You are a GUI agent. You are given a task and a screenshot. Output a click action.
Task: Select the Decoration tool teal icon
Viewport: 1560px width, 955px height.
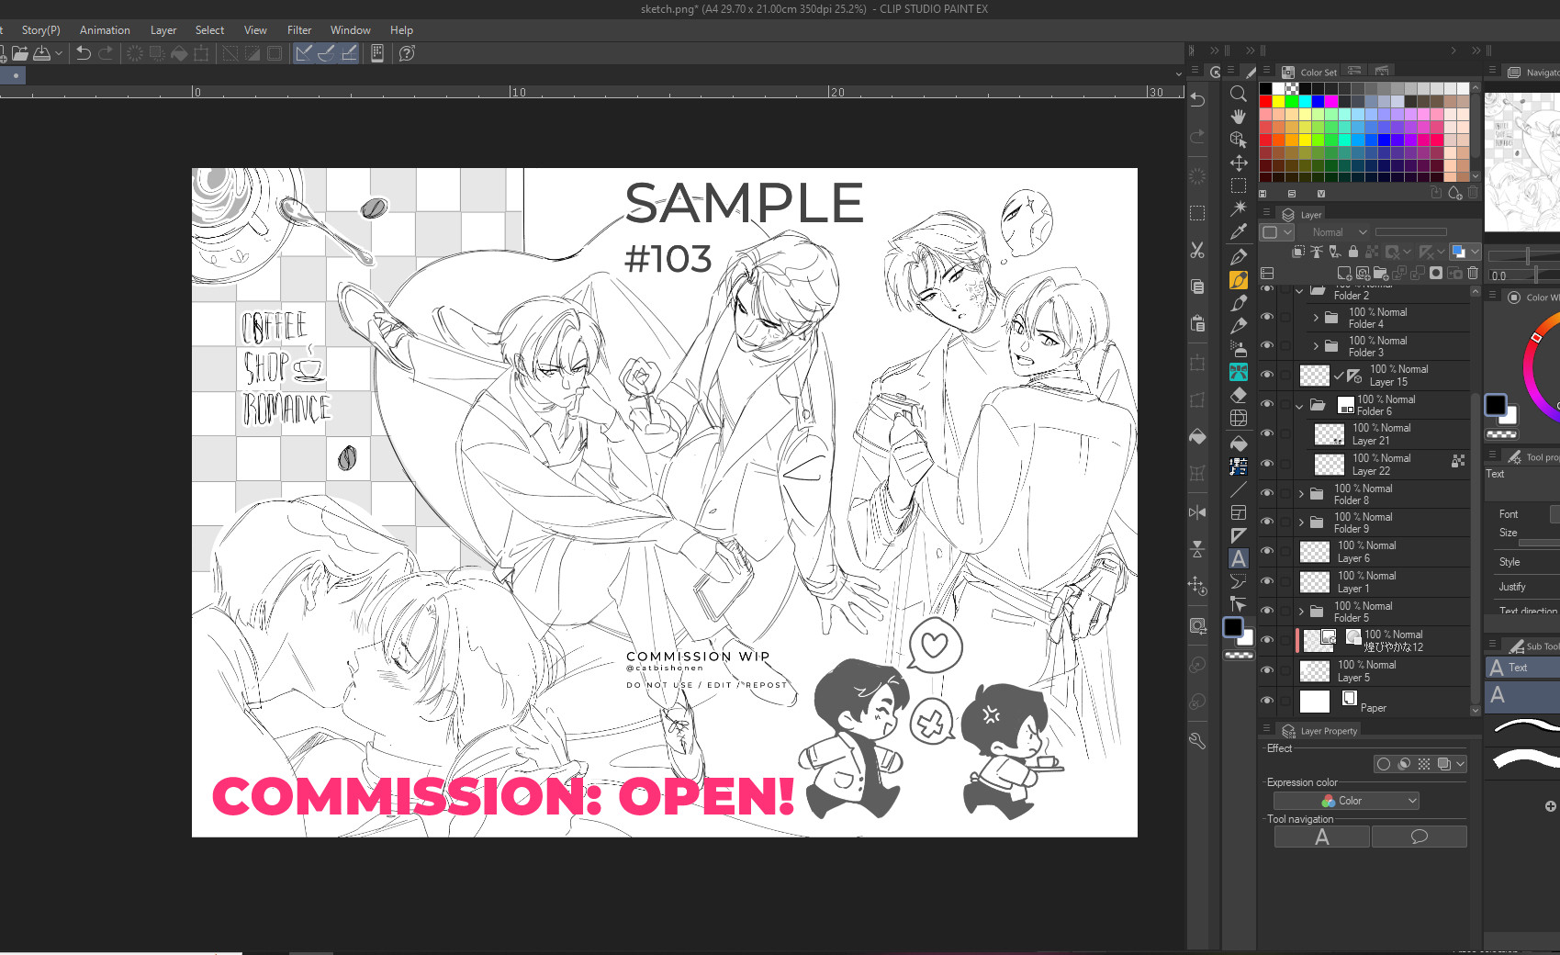pyautogui.click(x=1238, y=372)
